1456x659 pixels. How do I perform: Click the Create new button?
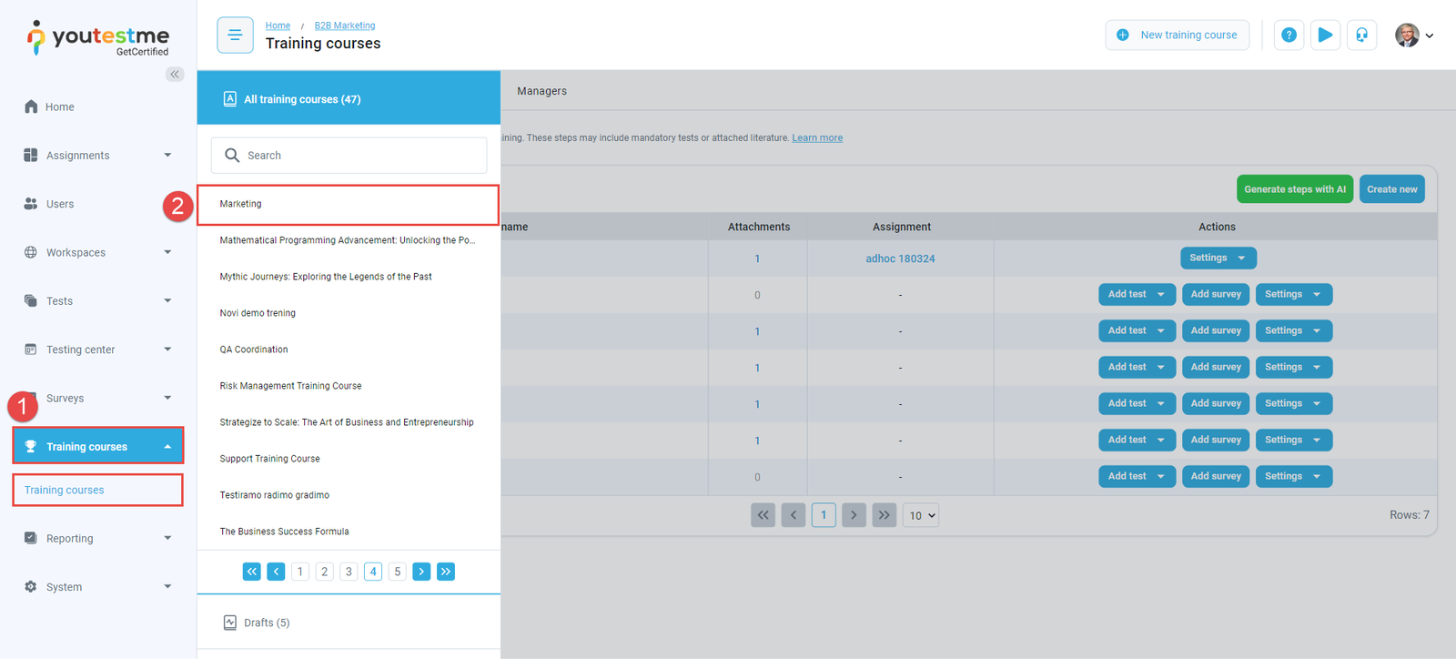[x=1392, y=189]
